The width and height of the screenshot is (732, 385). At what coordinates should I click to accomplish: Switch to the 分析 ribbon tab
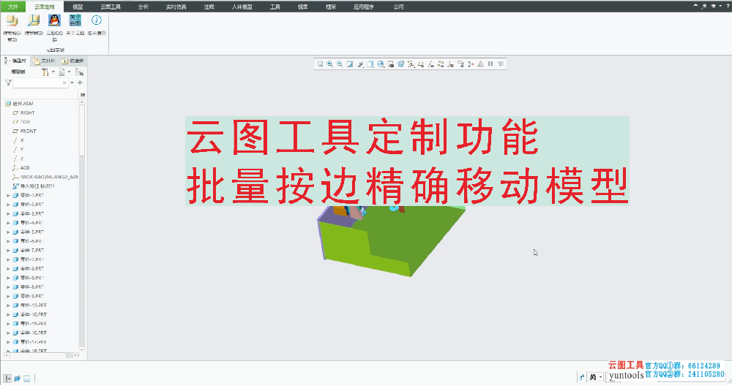pos(143,7)
